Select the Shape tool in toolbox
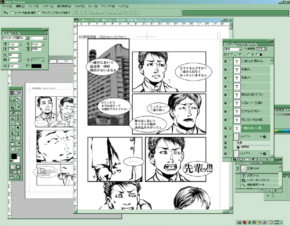This screenshot has height=226, width=290. point(18,138)
